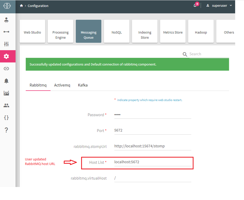Open the users group sidebar icon
Screen dimensions: 244x200
6,105
